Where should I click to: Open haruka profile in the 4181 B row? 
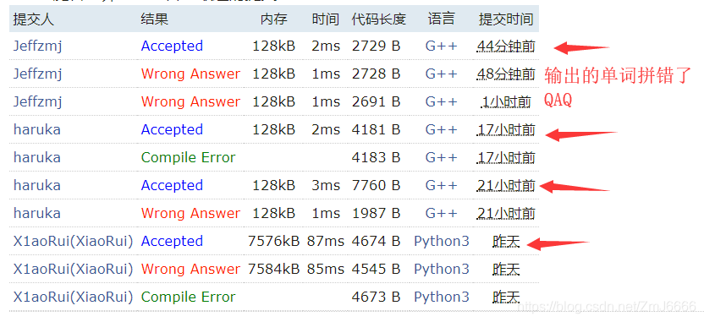pyautogui.click(x=37, y=129)
